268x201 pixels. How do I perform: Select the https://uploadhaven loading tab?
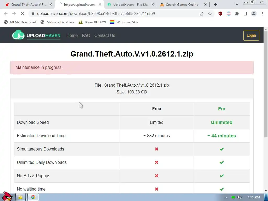(x=79, y=5)
